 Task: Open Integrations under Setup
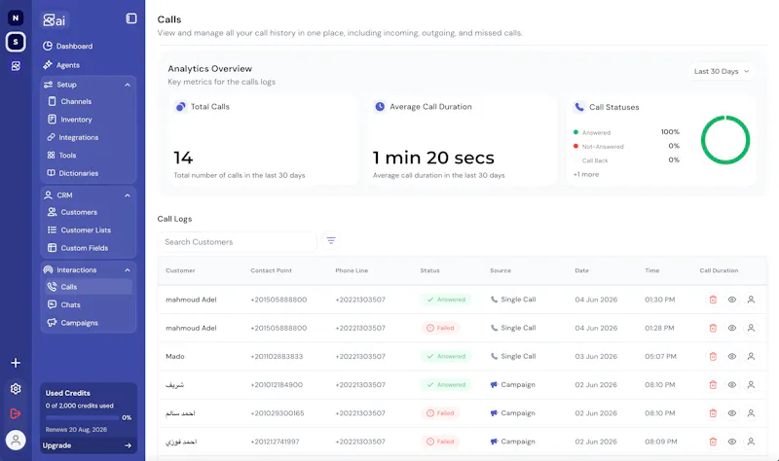pos(72,137)
